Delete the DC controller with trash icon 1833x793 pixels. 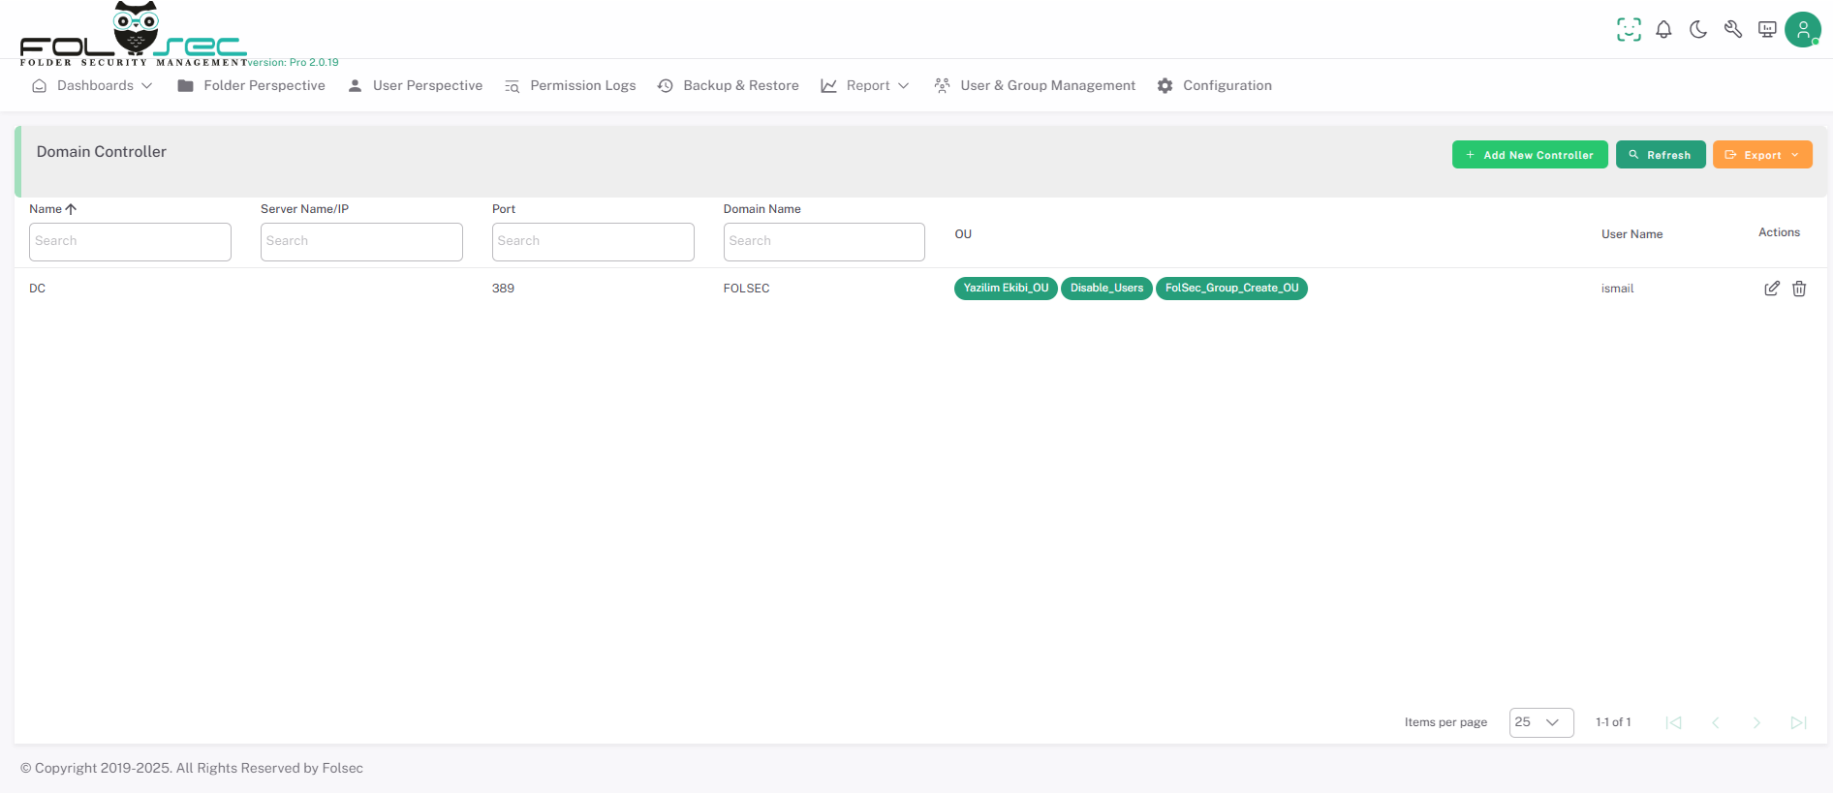[1799, 289]
